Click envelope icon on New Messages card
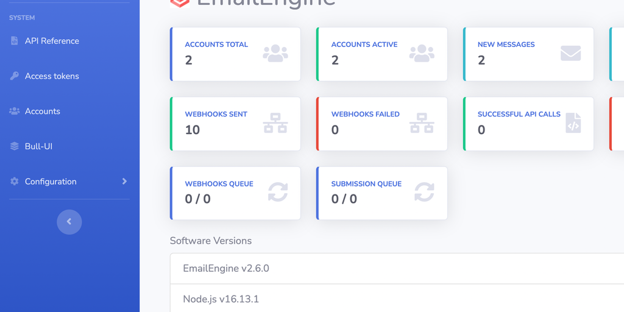The width and height of the screenshot is (624, 312). click(570, 53)
